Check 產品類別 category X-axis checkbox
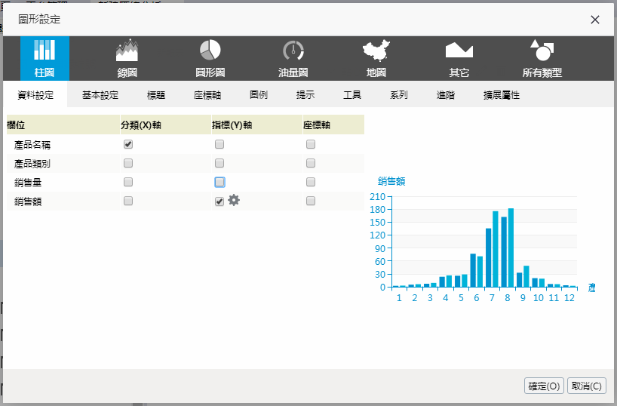 128,163
